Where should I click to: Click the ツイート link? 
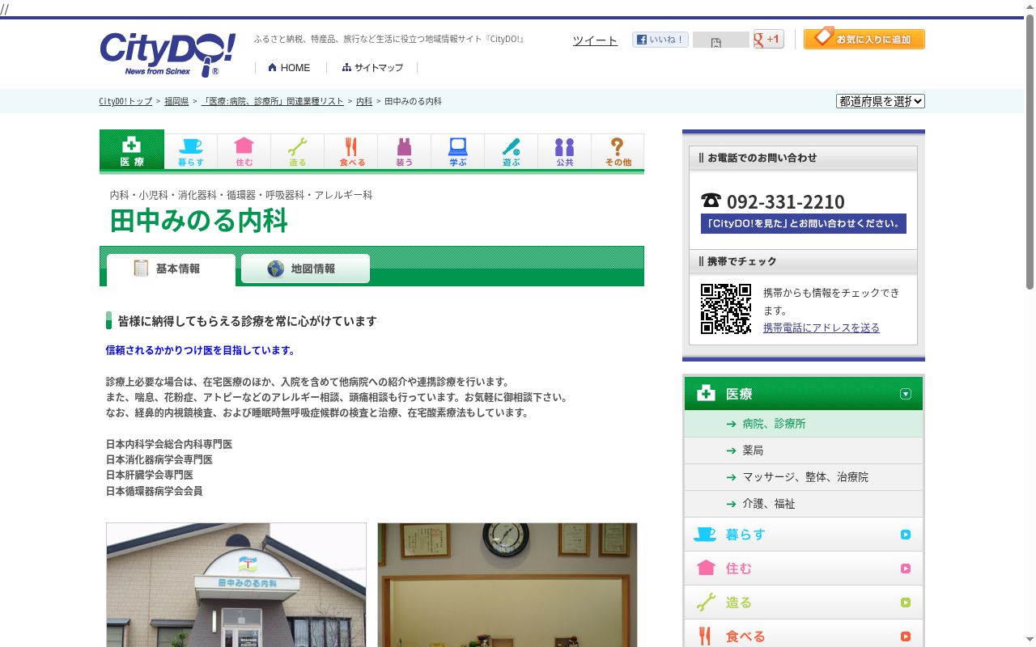[595, 40]
